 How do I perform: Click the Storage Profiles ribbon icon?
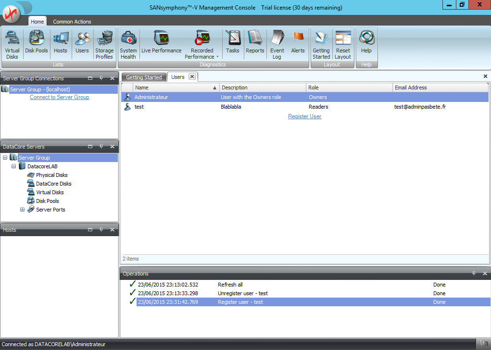[104, 44]
